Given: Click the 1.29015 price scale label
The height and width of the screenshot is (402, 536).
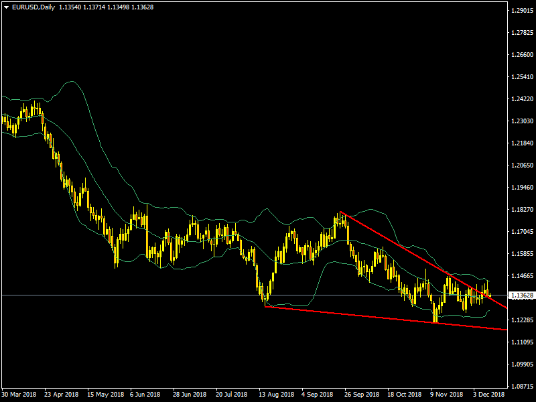Looking at the screenshot, I should [x=521, y=11].
